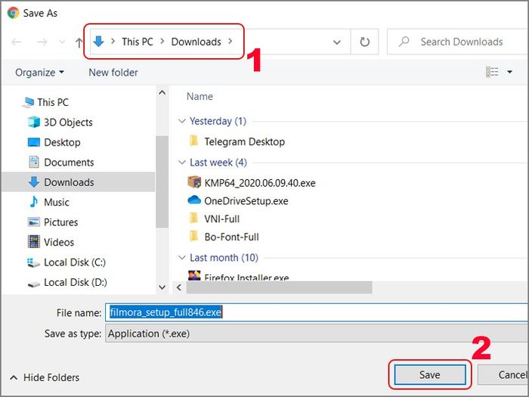
Task: Select OneDriveSetup.exe file
Action: (x=246, y=201)
